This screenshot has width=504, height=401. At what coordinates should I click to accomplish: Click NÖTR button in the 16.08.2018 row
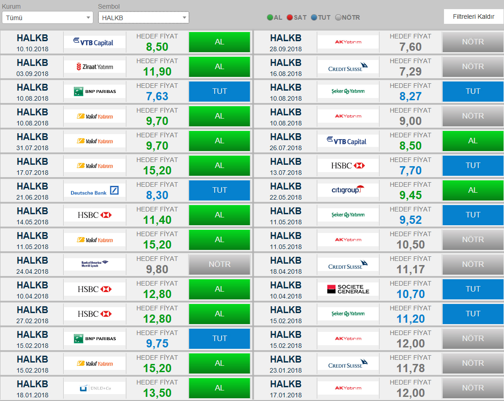click(473, 67)
